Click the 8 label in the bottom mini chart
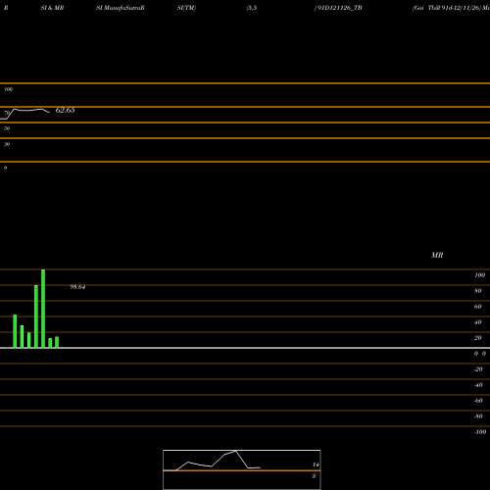The image size is (490, 490). pyautogui.click(x=314, y=476)
